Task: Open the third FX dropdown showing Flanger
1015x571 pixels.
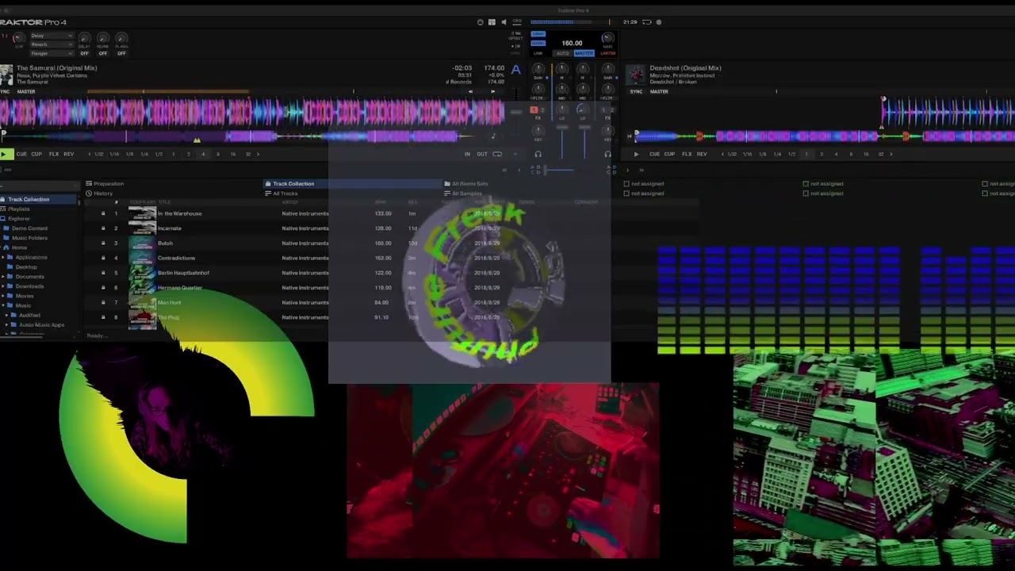Action: (x=52, y=54)
